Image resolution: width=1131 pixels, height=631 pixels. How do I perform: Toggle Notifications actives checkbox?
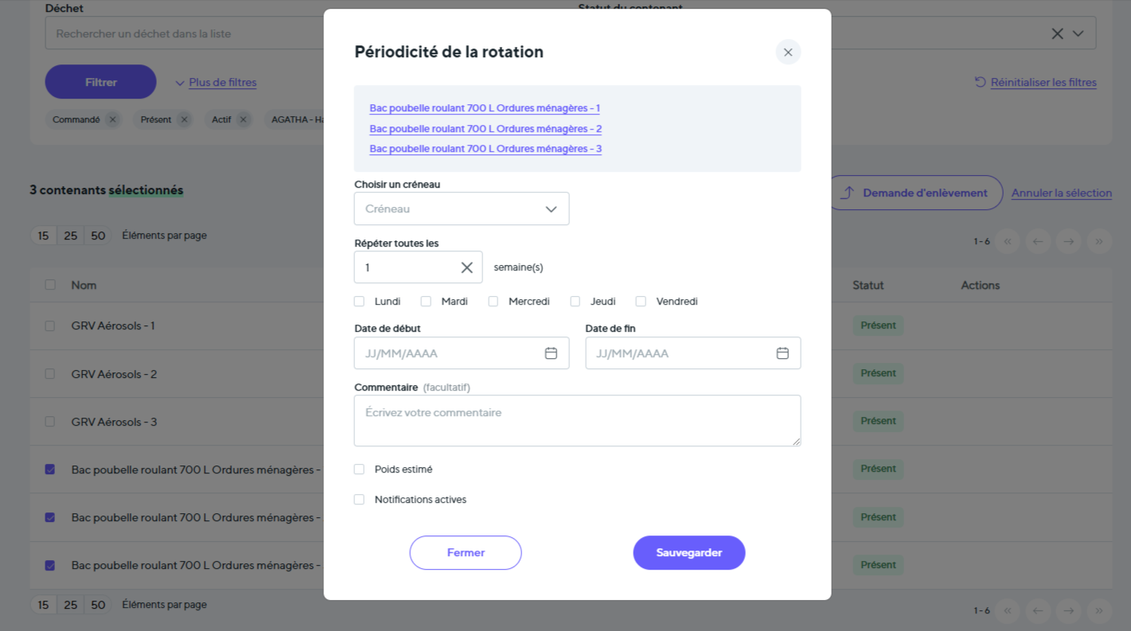pos(360,500)
